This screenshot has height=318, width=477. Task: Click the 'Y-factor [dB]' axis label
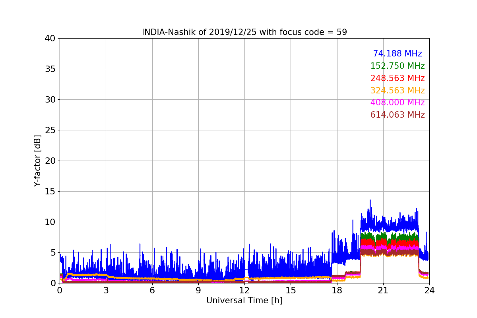pyautogui.click(x=37, y=161)
